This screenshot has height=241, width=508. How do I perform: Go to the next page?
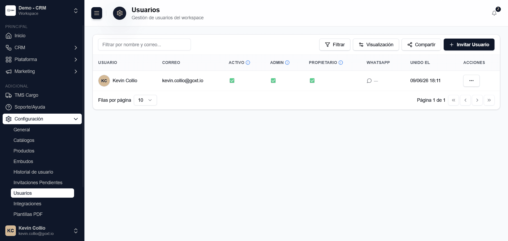click(x=477, y=100)
